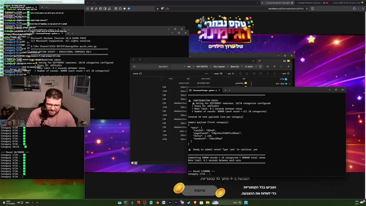
Task: Click the Brave rewards triangle icon
Action: [158, 9]
